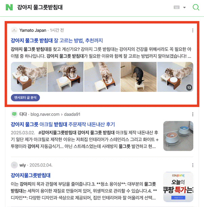This screenshot has height=207, width=204.
Task: Click the thumbnail with 13 photo count badge
Action: pyautogui.click(x=175, y=77)
